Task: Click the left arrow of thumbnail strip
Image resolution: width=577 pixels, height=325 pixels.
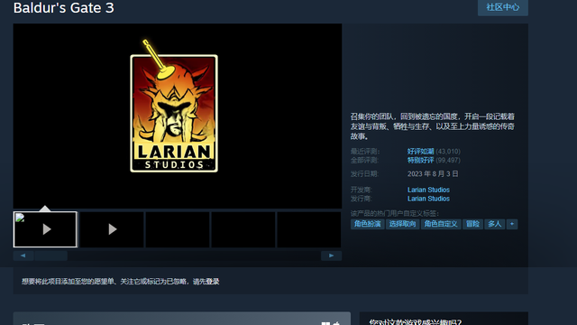Action: coord(23,255)
